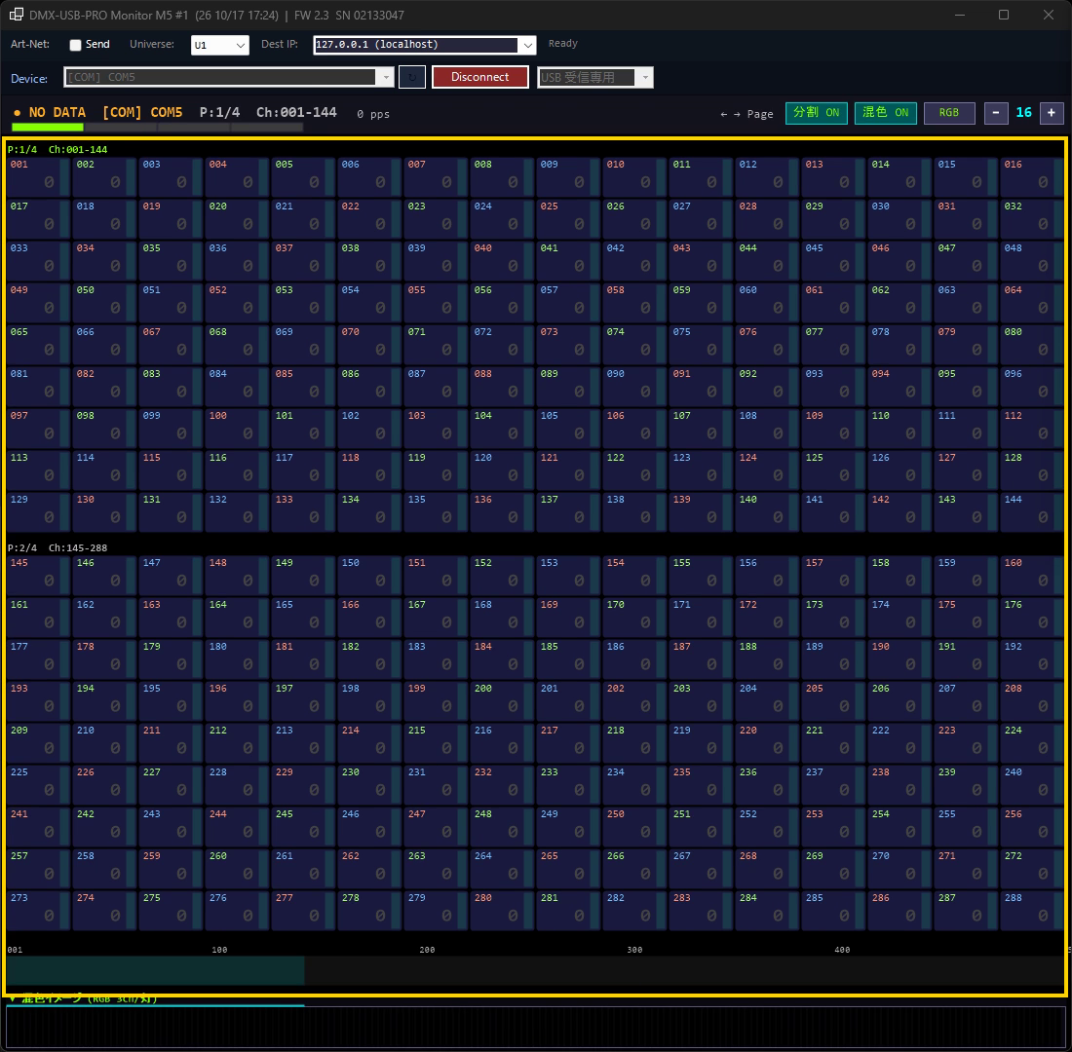Select channel 224 cell
1072x1052 pixels.
(x=1032, y=743)
